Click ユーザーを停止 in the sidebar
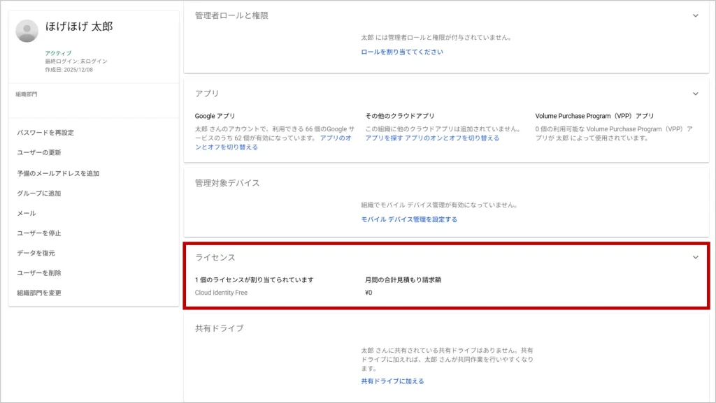The width and height of the screenshot is (716, 403). pos(39,233)
